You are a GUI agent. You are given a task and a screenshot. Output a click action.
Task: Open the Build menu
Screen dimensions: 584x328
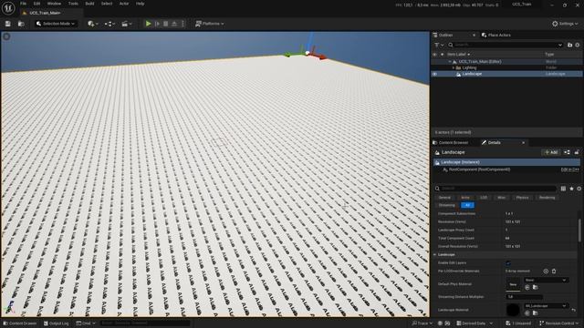click(89, 4)
